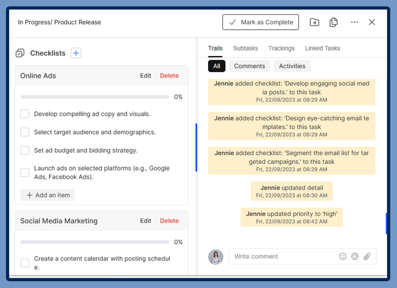Click the 'Jennie updated detail' trail entry
Viewport: 397px width, 288px height.
click(x=291, y=191)
